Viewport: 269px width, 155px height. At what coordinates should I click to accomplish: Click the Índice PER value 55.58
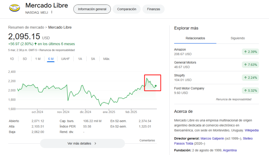point(87,127)
